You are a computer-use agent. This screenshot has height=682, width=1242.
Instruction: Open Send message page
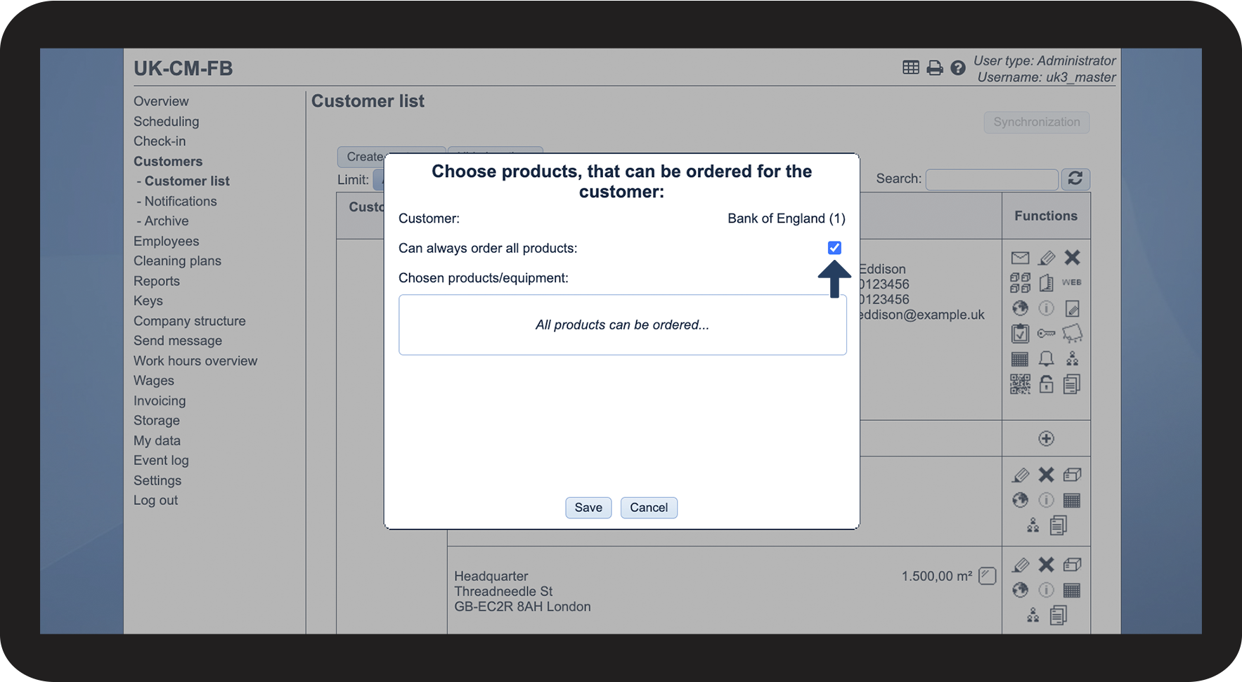[178, 341]
